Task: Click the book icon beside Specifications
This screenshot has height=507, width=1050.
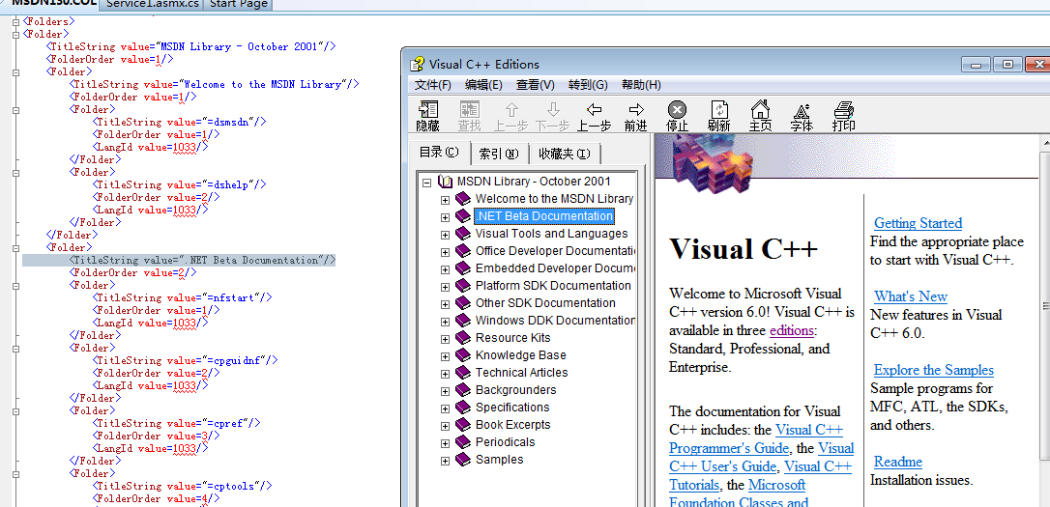Action: click(x=463, y=408)
